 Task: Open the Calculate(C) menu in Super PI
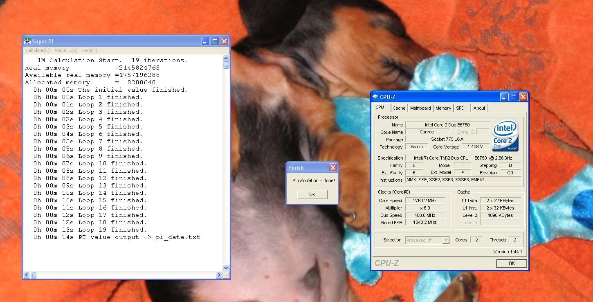pyautogui.click(x=38, y=50)
